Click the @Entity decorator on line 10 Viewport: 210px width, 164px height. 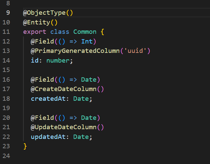pyautogui.click(x=37, y=22)
